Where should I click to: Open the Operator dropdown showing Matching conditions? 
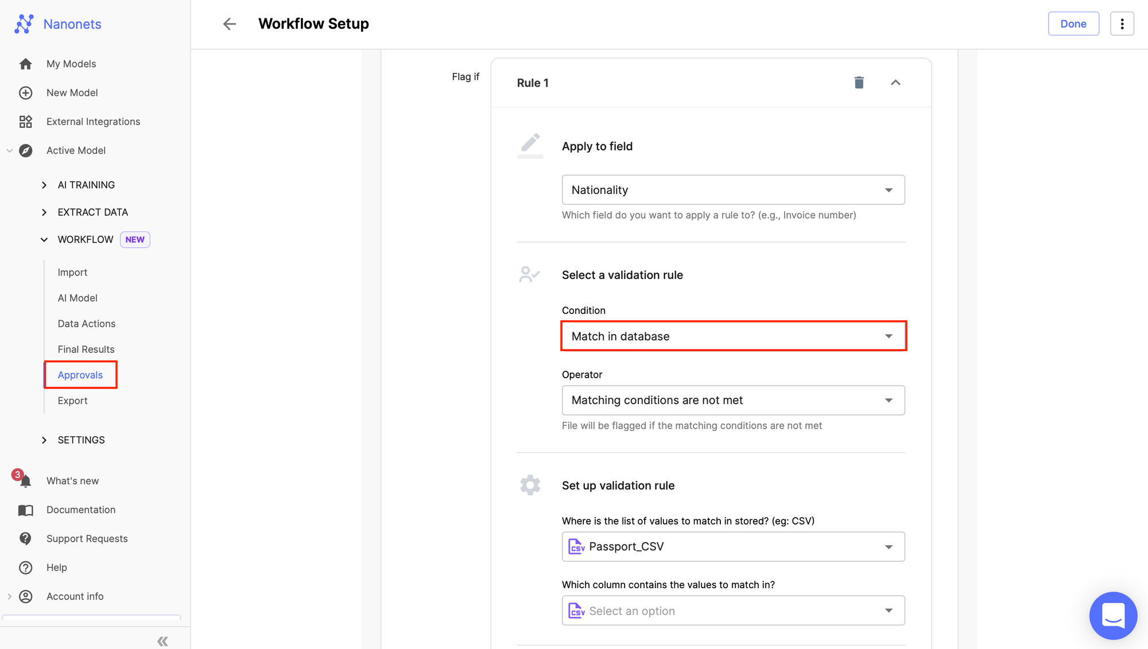pyautogui.click(x=733, y=400)
